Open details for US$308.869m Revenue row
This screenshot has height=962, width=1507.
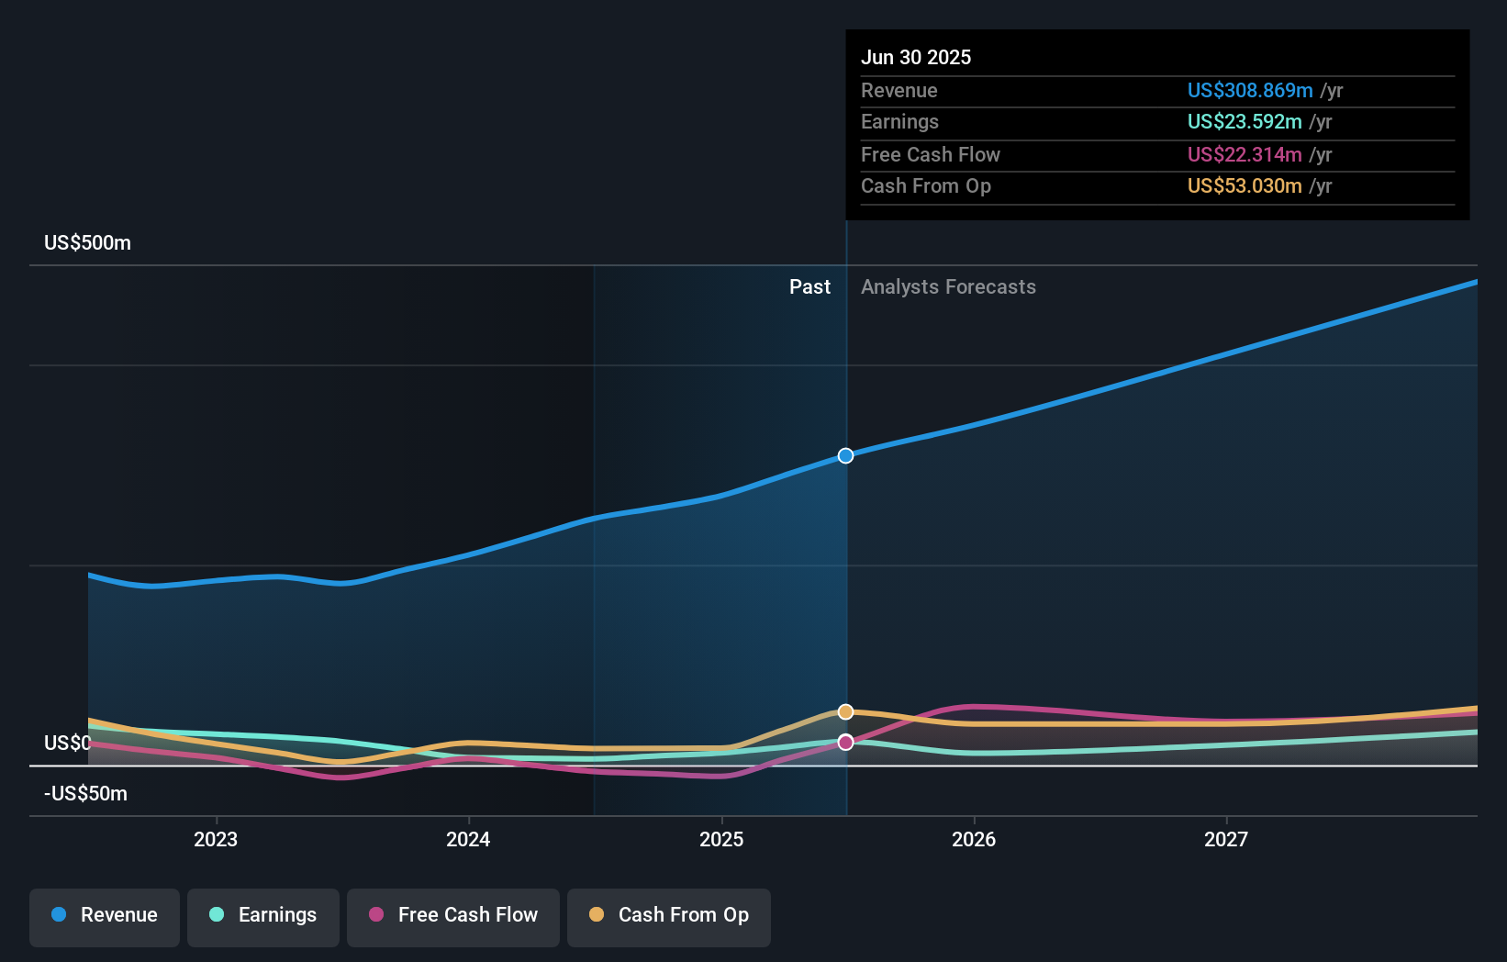click(1249, 91)
